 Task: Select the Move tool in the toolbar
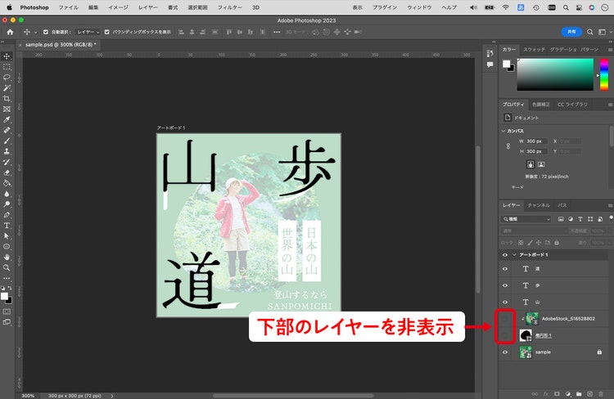7,56
